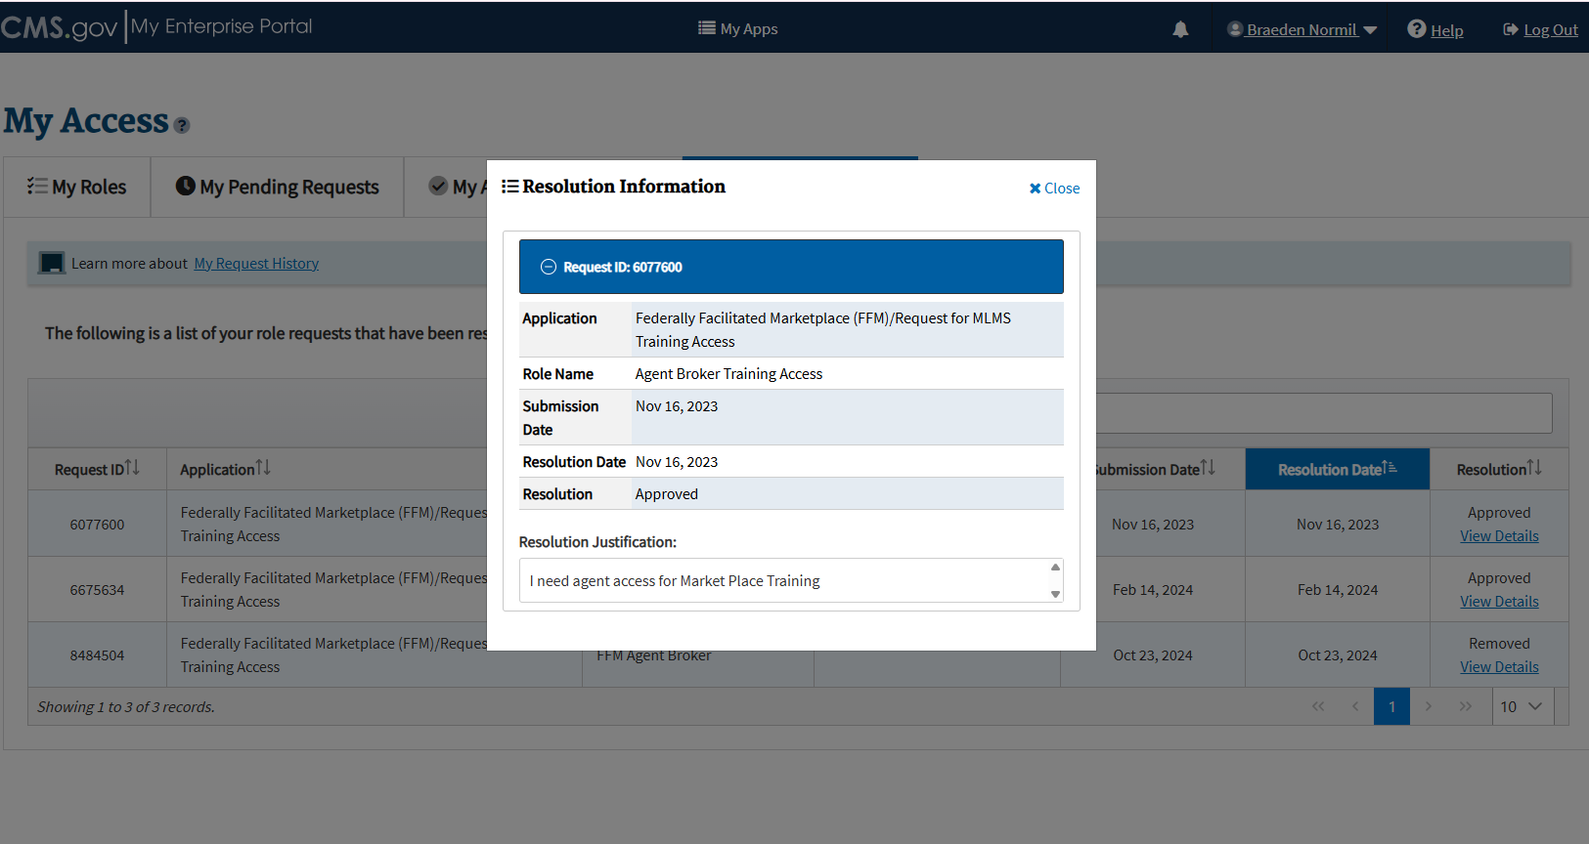Click the info icon beside Learn more about
Image resolution: width=1589 pixels, height=844 pixels.
tap(52, 263)
